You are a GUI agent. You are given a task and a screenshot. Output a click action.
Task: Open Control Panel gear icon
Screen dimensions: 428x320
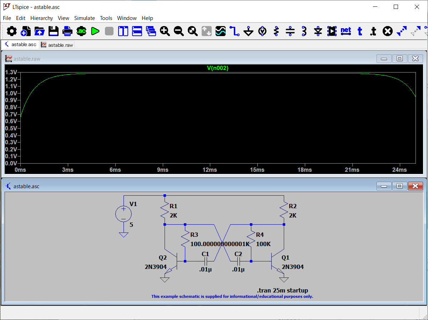(12, 31)
